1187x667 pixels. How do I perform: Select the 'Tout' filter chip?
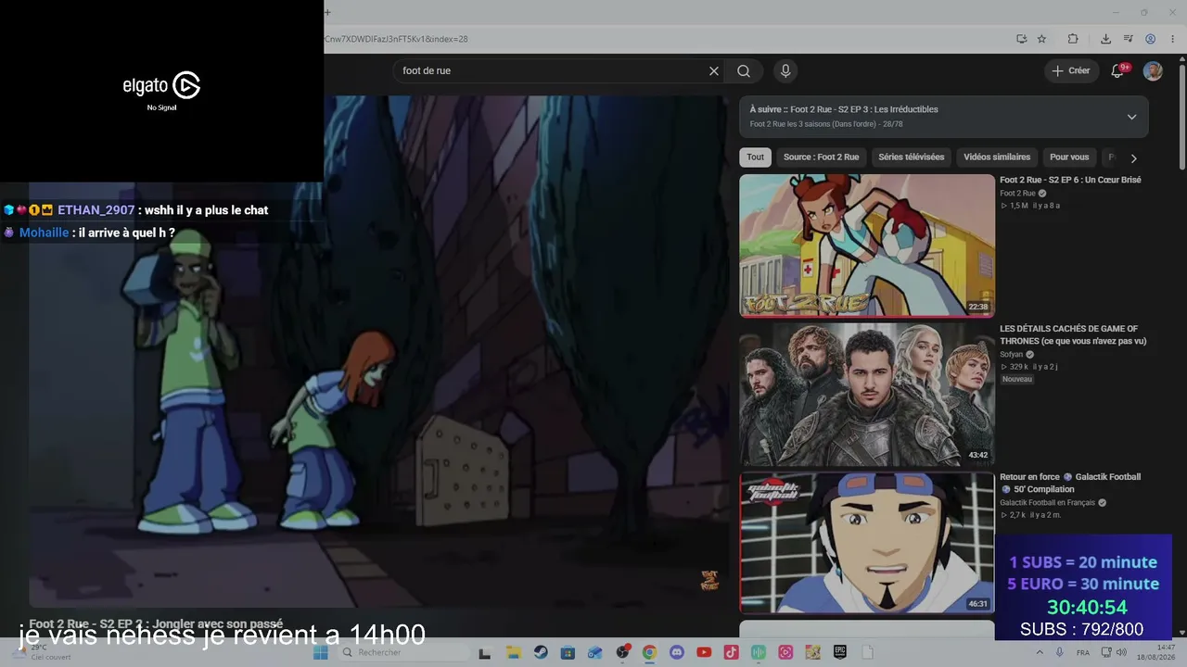click(756, 157)
